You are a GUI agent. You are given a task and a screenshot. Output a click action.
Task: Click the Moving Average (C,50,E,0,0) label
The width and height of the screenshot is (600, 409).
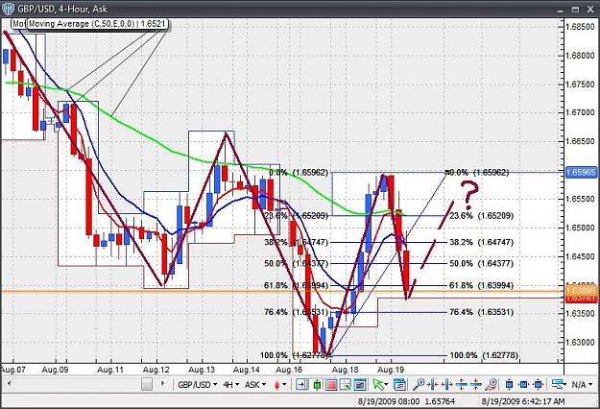pos(97,24)
